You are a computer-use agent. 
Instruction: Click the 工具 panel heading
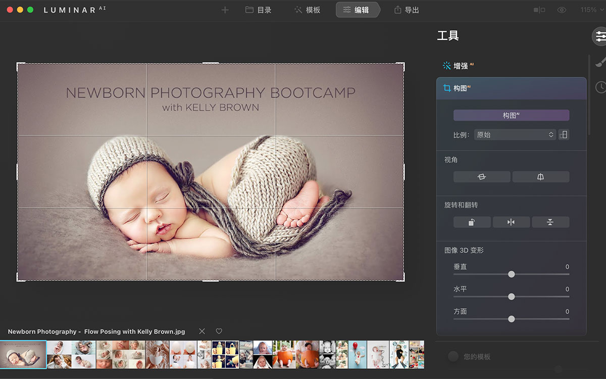pos(448,36)
